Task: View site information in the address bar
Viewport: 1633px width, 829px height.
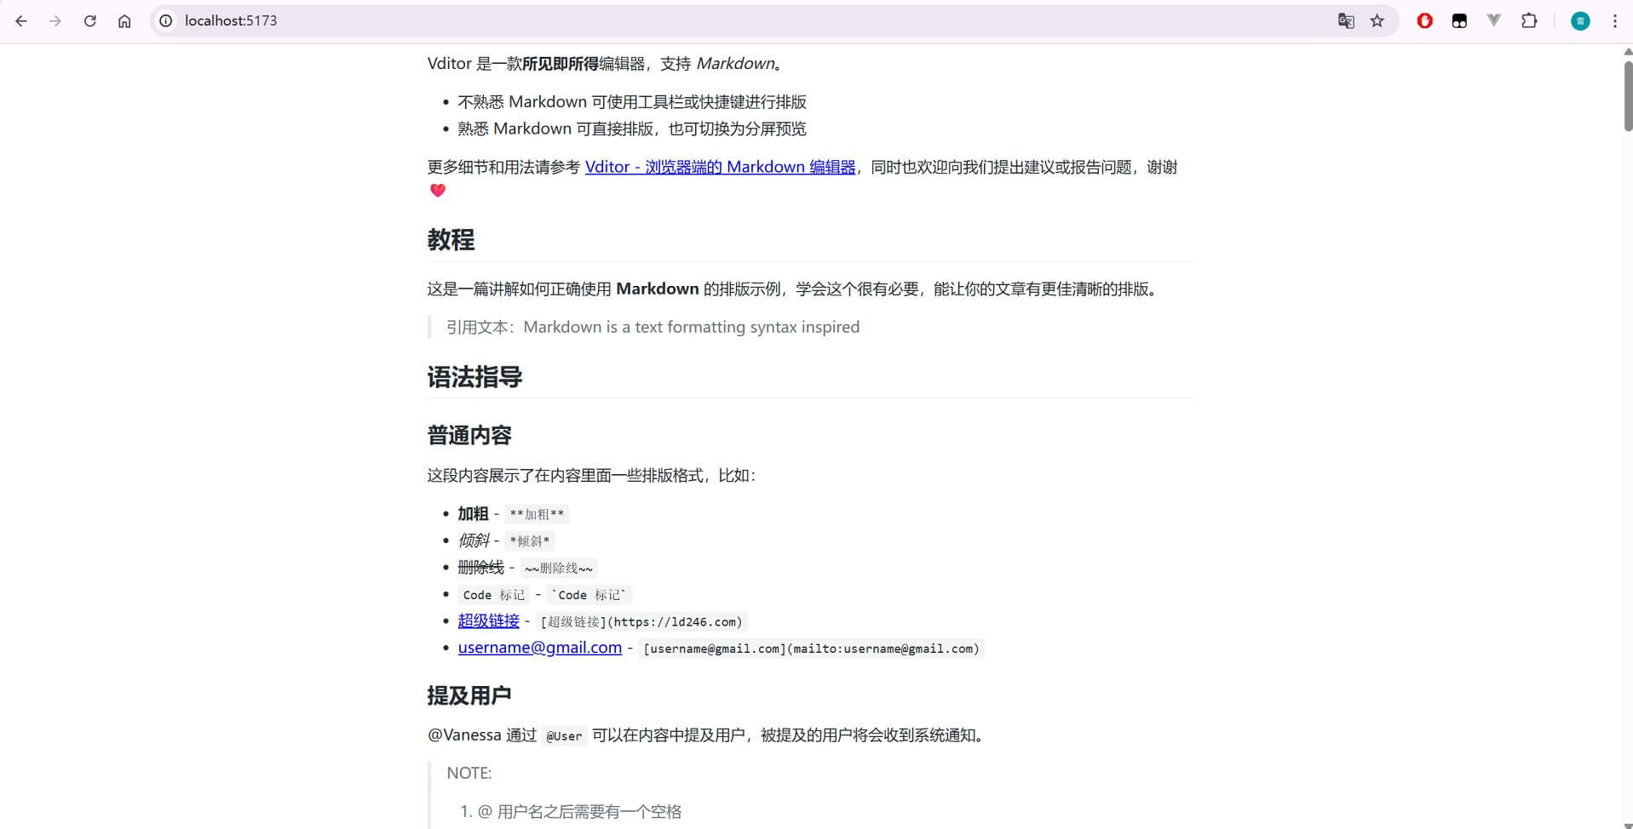Action: pyautogui.click(x=165, y=20)
